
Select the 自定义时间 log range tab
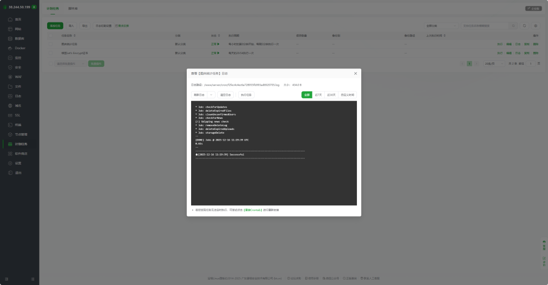(347, 95)
